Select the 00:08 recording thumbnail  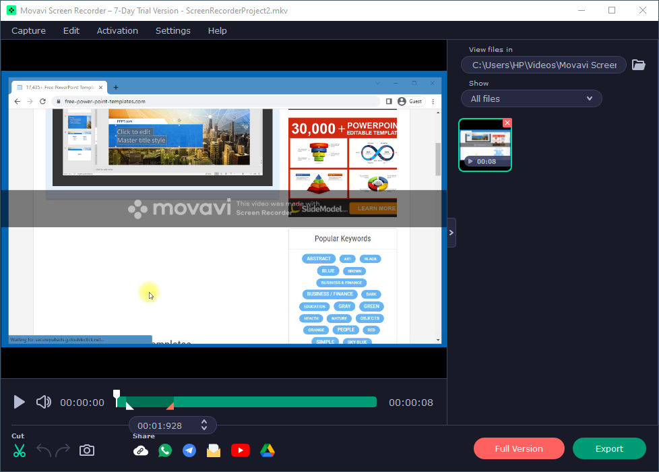coord(485,145)
